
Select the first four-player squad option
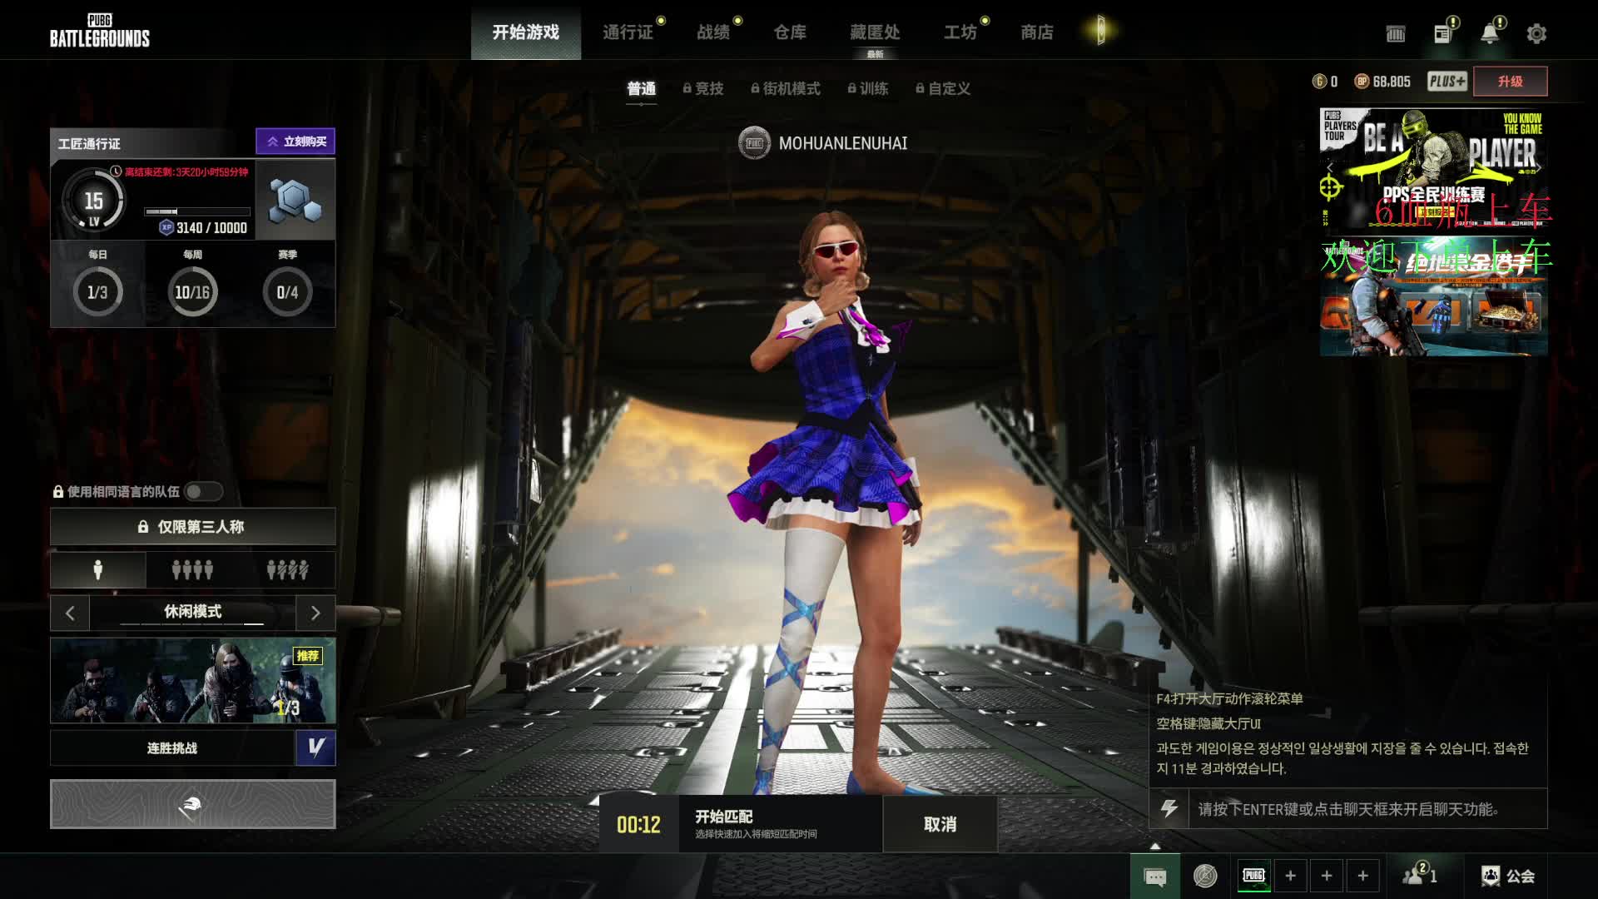[192, 569]
